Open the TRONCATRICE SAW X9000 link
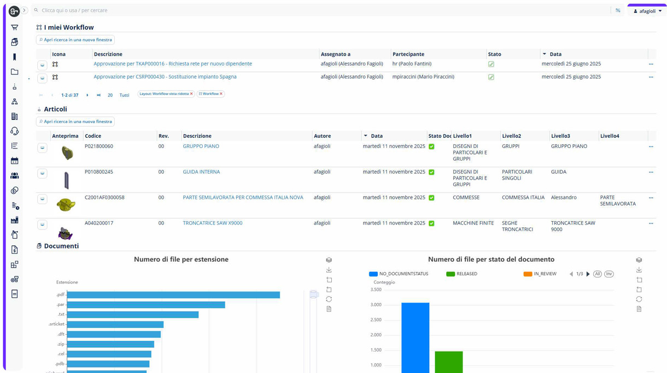Screen dimensions: 667x373 click(212, 223)
